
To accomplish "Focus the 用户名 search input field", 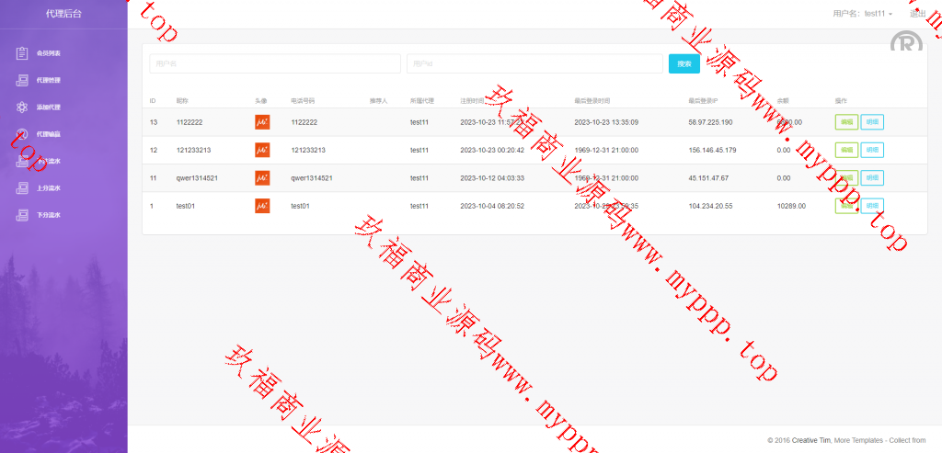I will (x=275, y=63).
